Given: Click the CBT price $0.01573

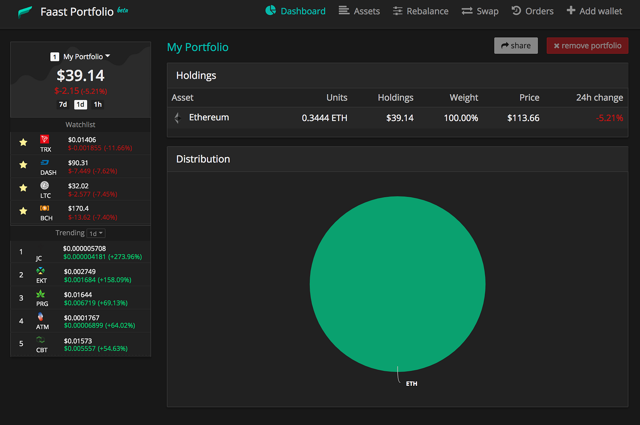Looking at the screenshot, I should pyautogui.click(x=78, y=341).
